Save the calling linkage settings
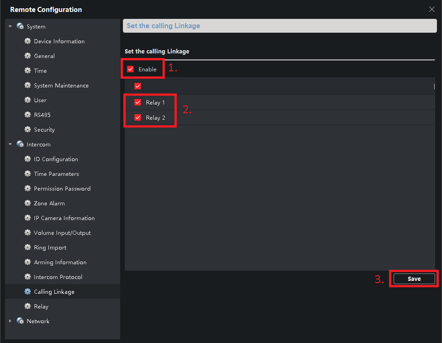 [414, 279]
